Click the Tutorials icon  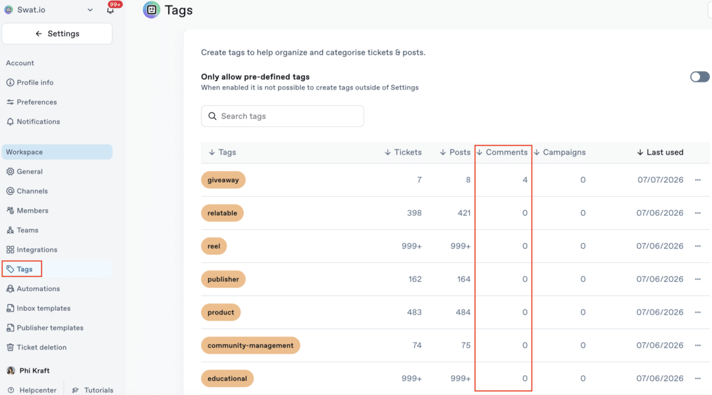click(75, 390)
